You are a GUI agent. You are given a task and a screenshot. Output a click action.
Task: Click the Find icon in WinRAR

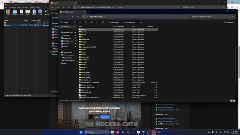click(x=40, y=12)
